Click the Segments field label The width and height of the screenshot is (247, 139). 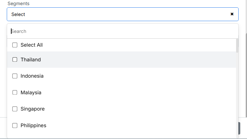coord(18,4)
